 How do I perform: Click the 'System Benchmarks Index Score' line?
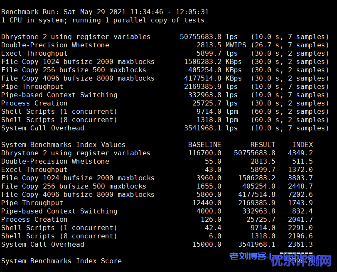(61, 261)
